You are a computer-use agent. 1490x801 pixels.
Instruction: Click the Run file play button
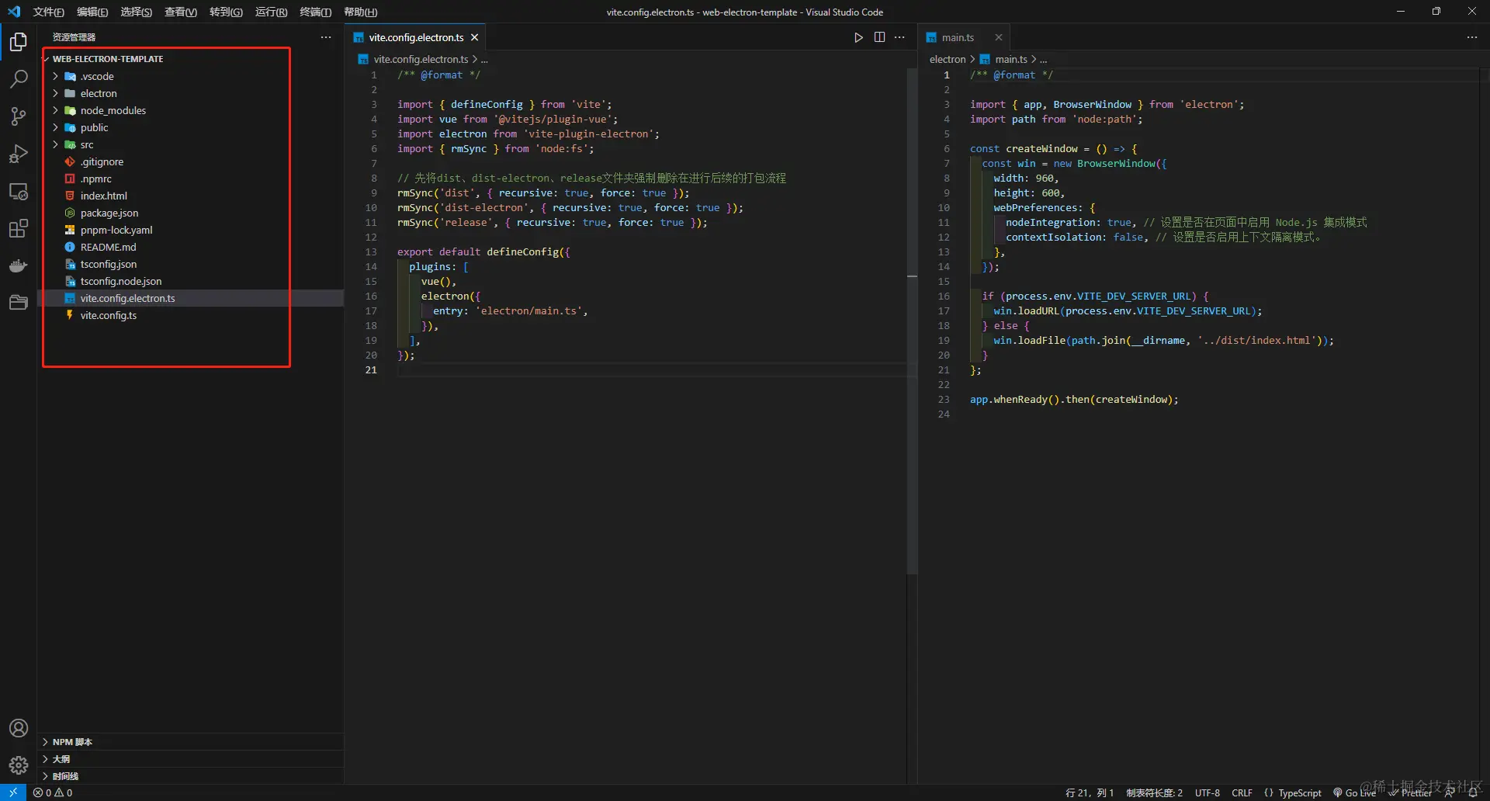point(858,37)
